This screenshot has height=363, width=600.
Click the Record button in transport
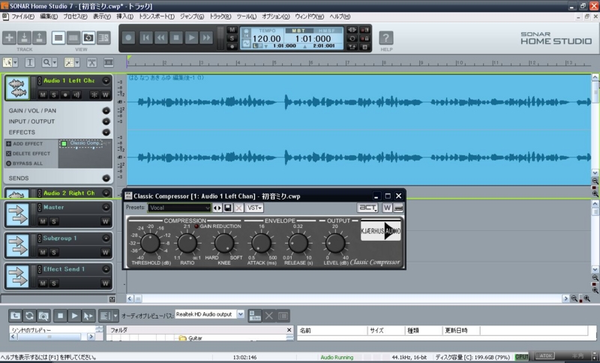(128, 37)
